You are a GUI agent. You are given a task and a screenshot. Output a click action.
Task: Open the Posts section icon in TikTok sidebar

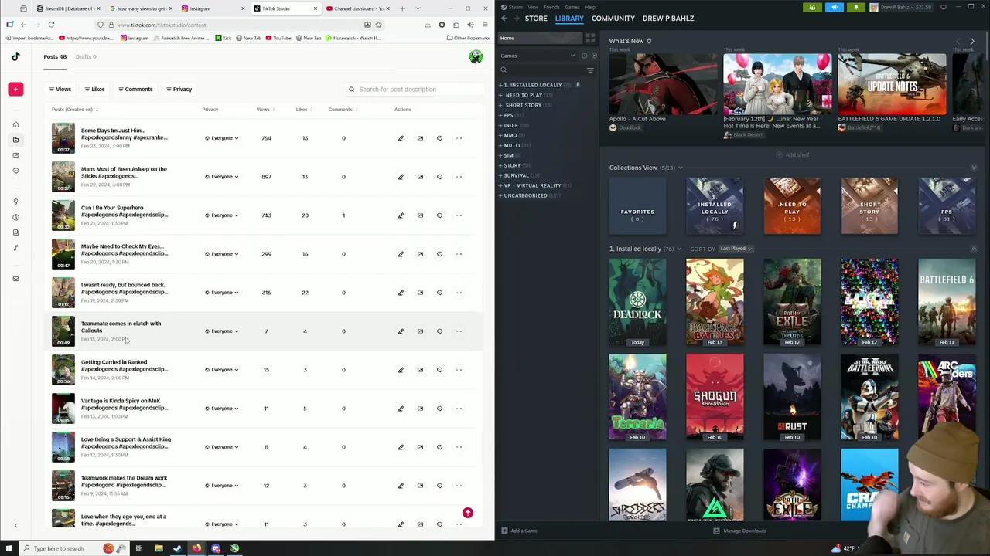15,140
